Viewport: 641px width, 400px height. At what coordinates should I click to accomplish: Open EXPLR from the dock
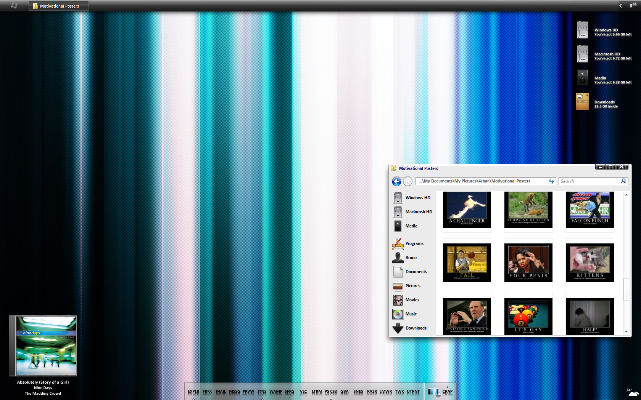pyautogui.click(x=193, y=392)
